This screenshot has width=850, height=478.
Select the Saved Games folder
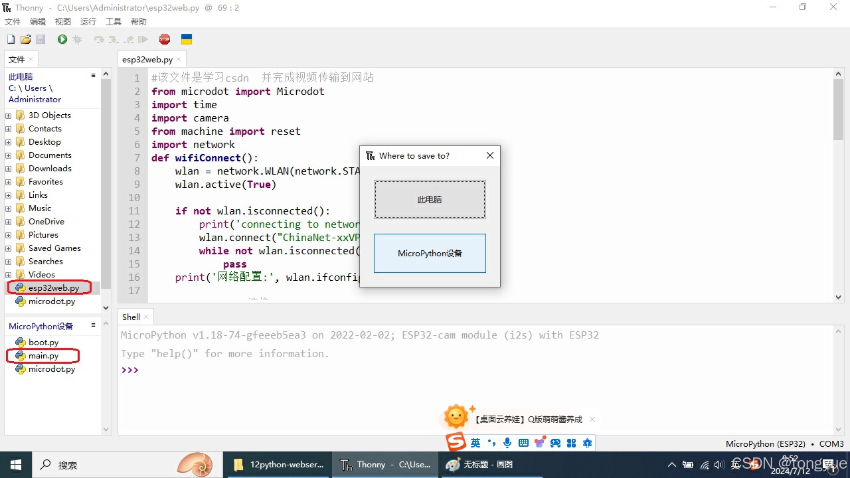click(54, 248)
